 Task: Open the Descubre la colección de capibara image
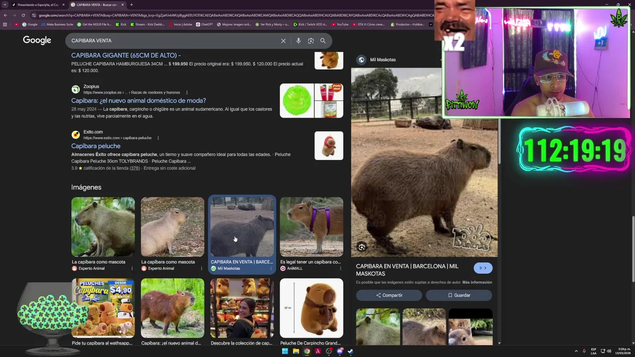coord(242,308)
